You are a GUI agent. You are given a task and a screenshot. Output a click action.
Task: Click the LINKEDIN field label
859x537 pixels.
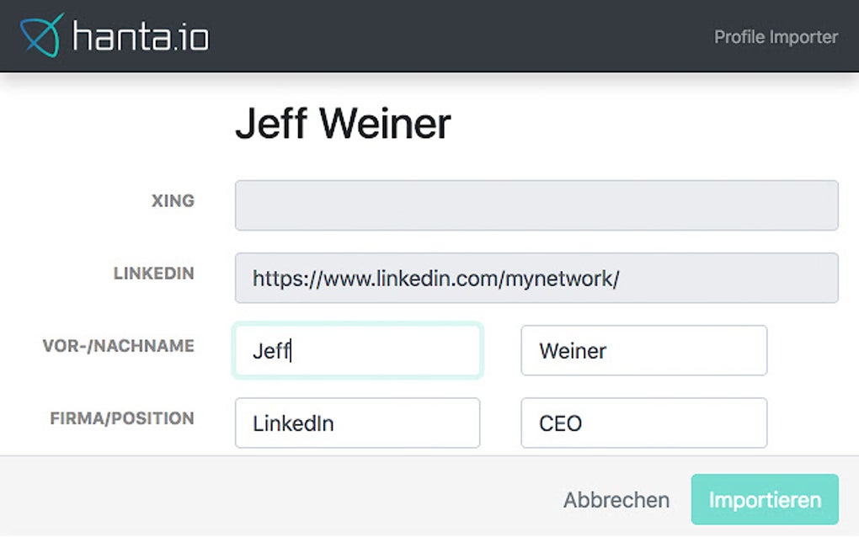pos(154,274)
